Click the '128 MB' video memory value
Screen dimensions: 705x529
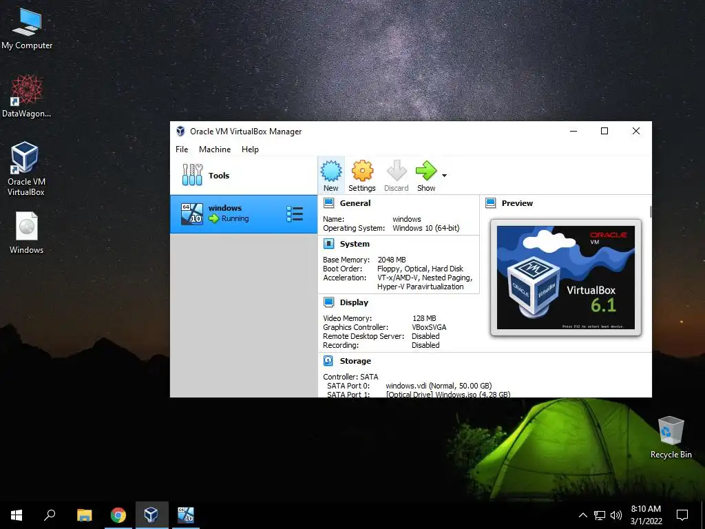point(424,318)
